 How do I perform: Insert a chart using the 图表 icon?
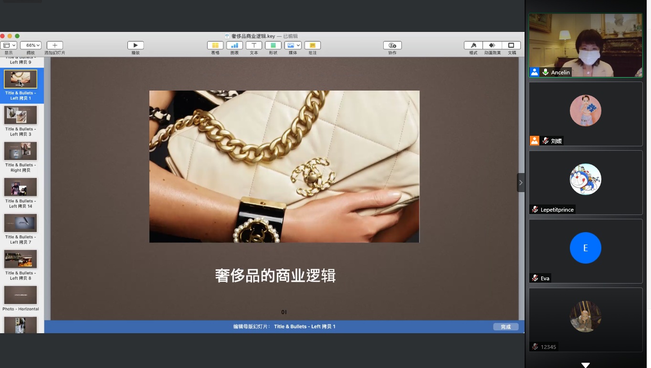(x=234, y=45)
